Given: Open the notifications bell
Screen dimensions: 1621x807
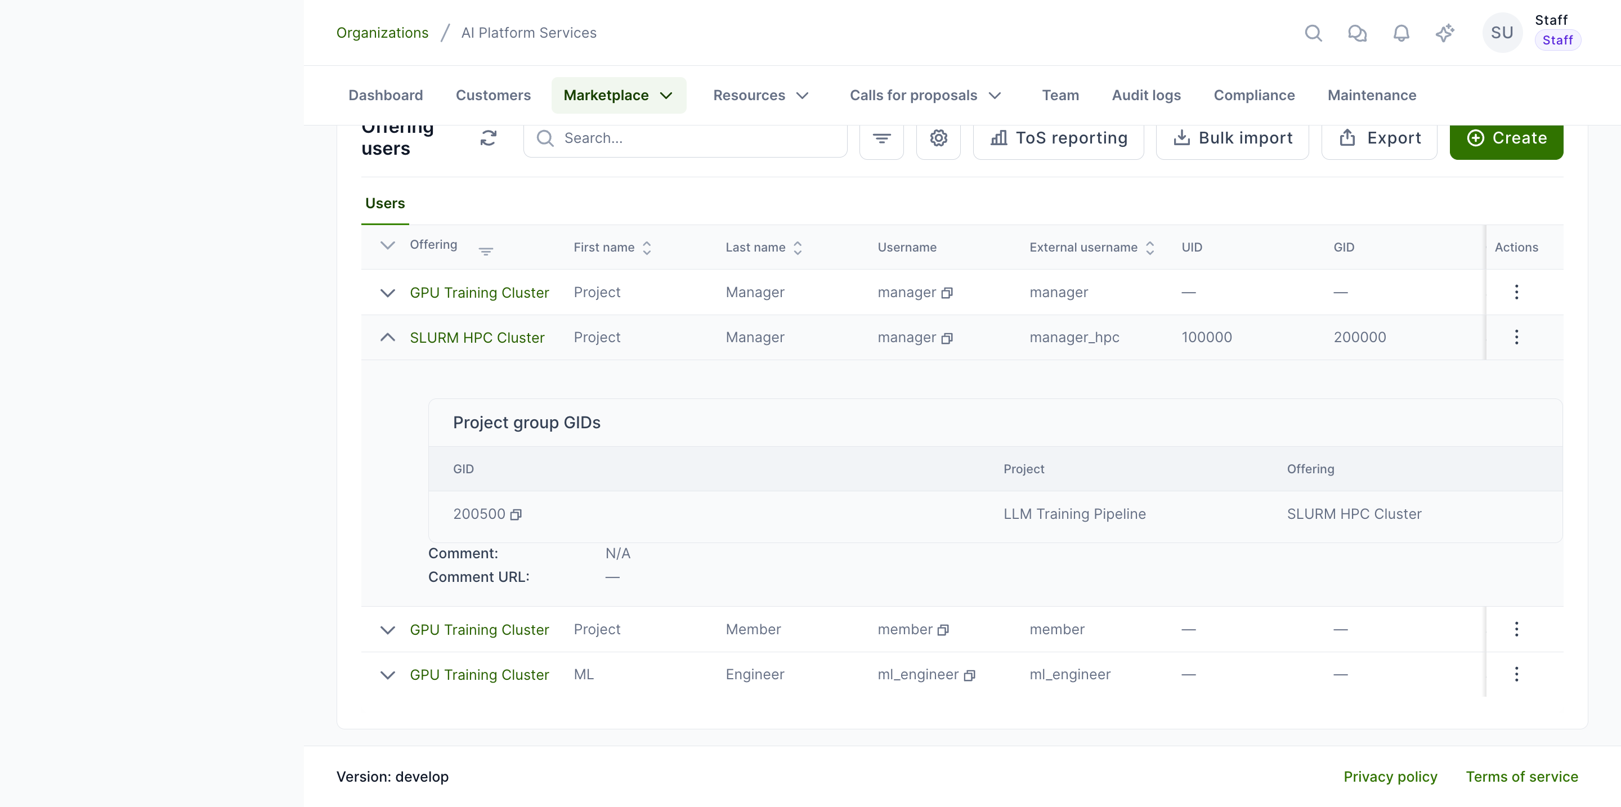Looking at the screenshot, I should point(1401,33).
